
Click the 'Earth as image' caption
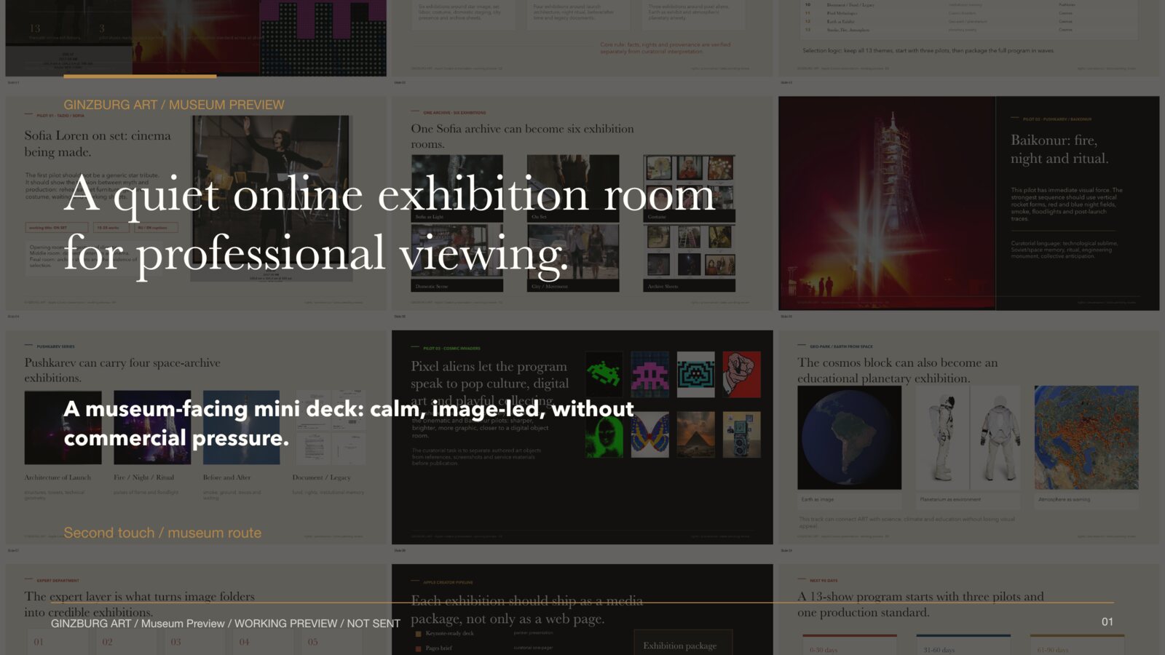coord(818,499)
